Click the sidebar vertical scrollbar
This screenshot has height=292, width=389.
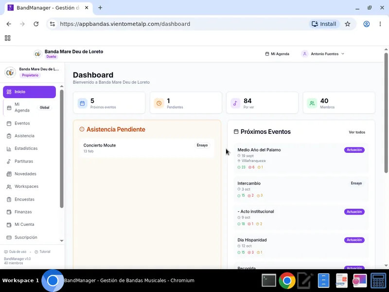point(62,148)
